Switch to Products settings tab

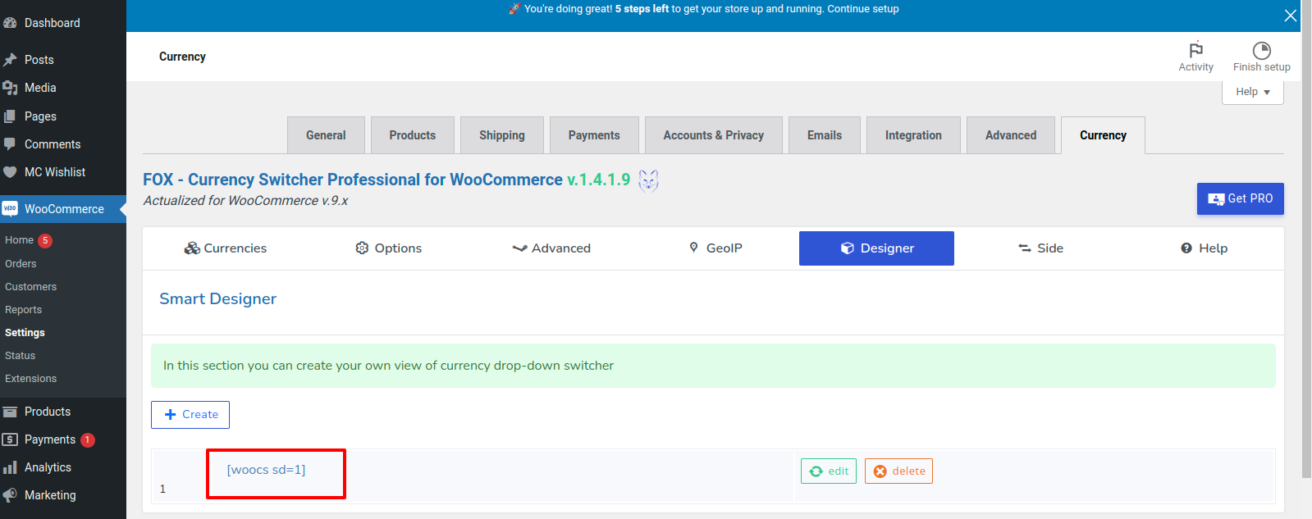[x=413, y=135]
